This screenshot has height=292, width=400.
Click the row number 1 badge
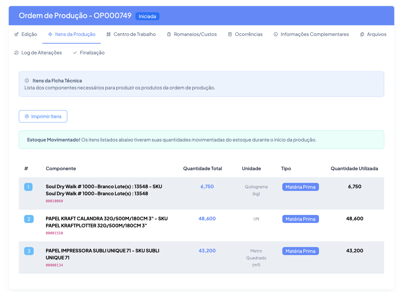point(28,187)
